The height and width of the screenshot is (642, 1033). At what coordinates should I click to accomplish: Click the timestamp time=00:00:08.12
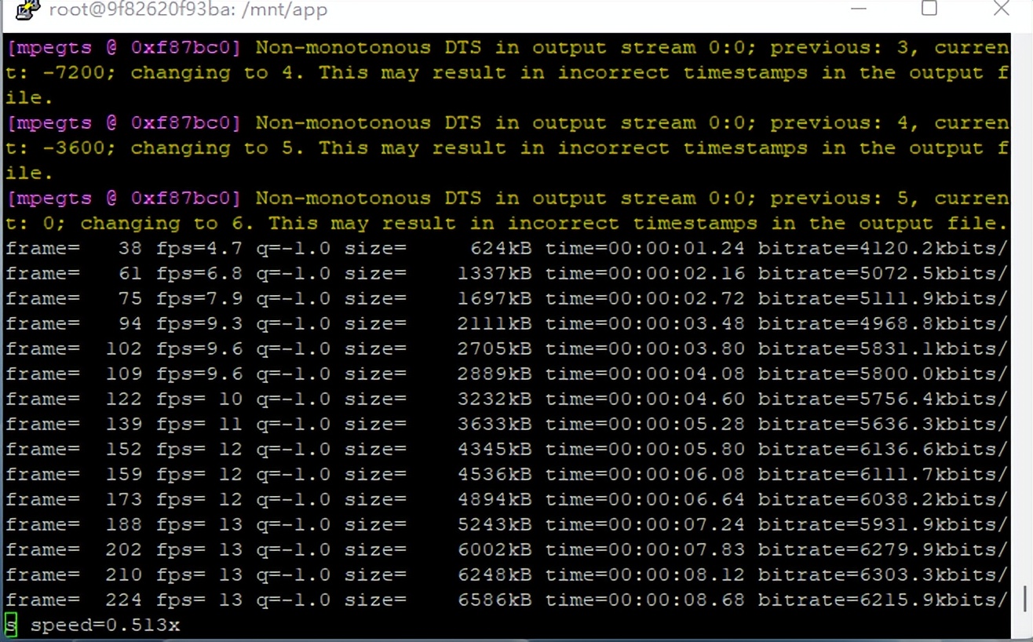pyautogui.click(x=645, y=575)
